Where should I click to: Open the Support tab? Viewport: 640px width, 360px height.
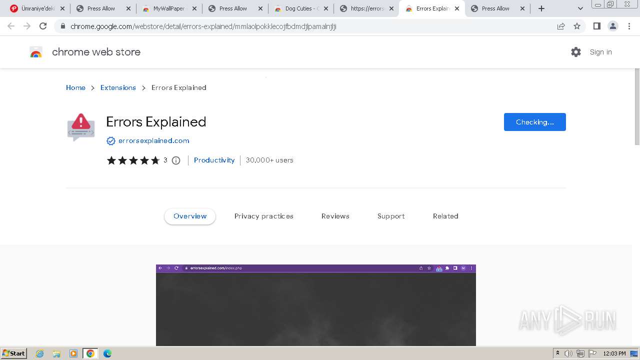(x=391, y=216)
